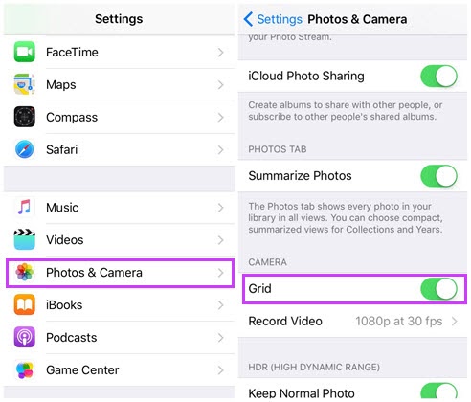Toggle the Summarize Photos switch
Image resolution: width=471 pixels, height=402 pixels.
tap(438, 176)
